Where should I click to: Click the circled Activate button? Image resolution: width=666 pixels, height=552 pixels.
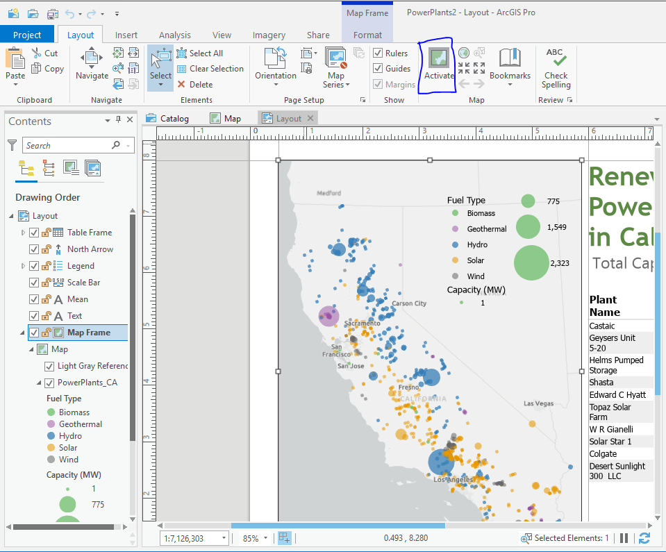click(x=436, y=66)
